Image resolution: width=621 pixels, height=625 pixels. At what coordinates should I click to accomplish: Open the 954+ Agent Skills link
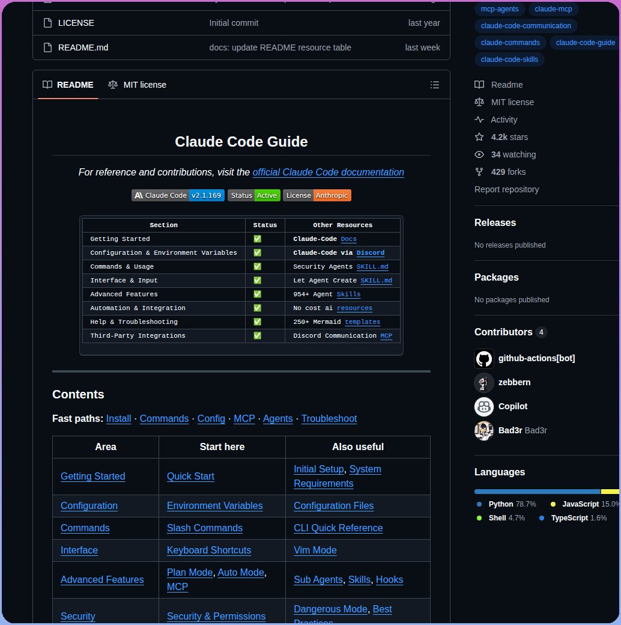point(348,294)
